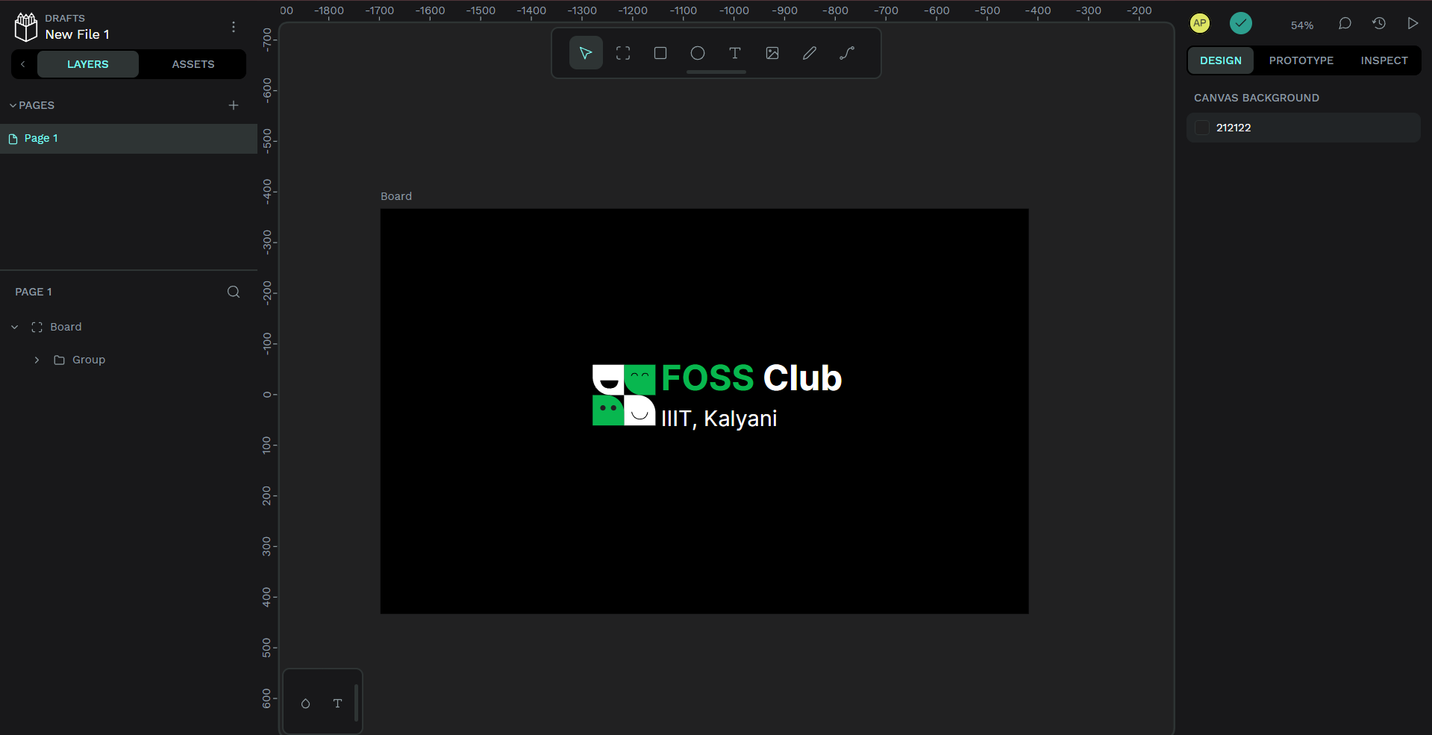Open the version history clock icon
The width and height of the screenshot is (1432, 735).
click(x=1379, y=24)
